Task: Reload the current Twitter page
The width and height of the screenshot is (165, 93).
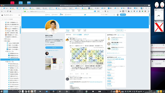Action: click(x=7, y=11)
